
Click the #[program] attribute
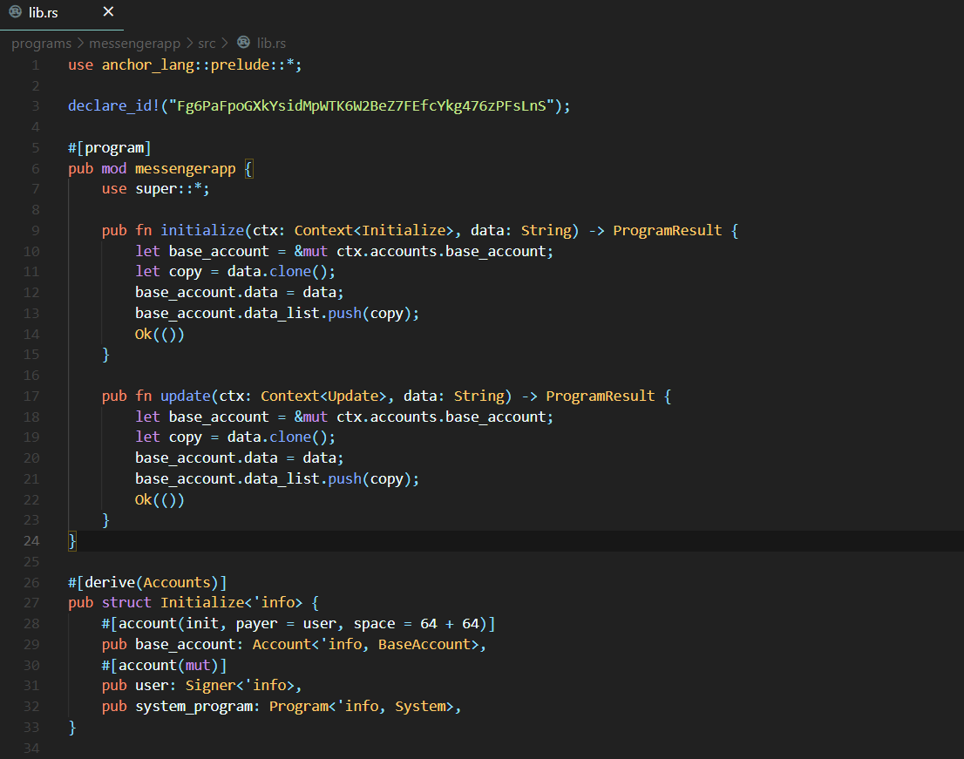(110, 147)
